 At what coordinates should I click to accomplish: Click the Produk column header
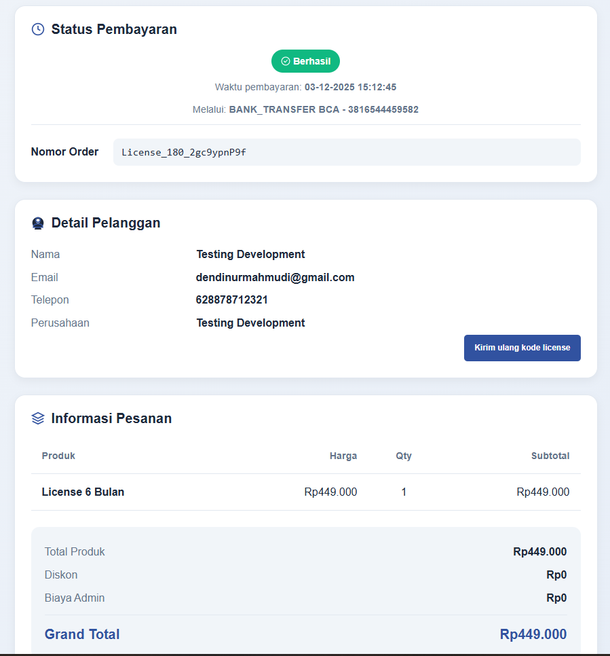pos(58,456)
